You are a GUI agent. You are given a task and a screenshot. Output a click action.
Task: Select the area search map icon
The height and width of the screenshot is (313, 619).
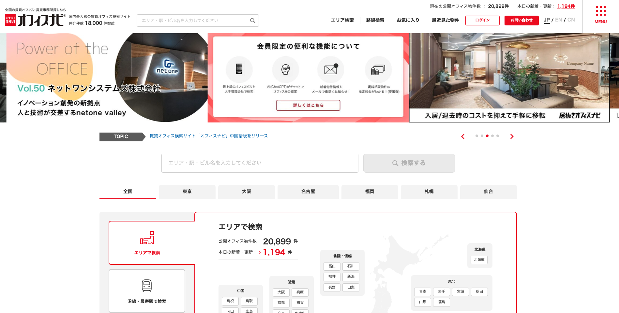coord(147,238)
